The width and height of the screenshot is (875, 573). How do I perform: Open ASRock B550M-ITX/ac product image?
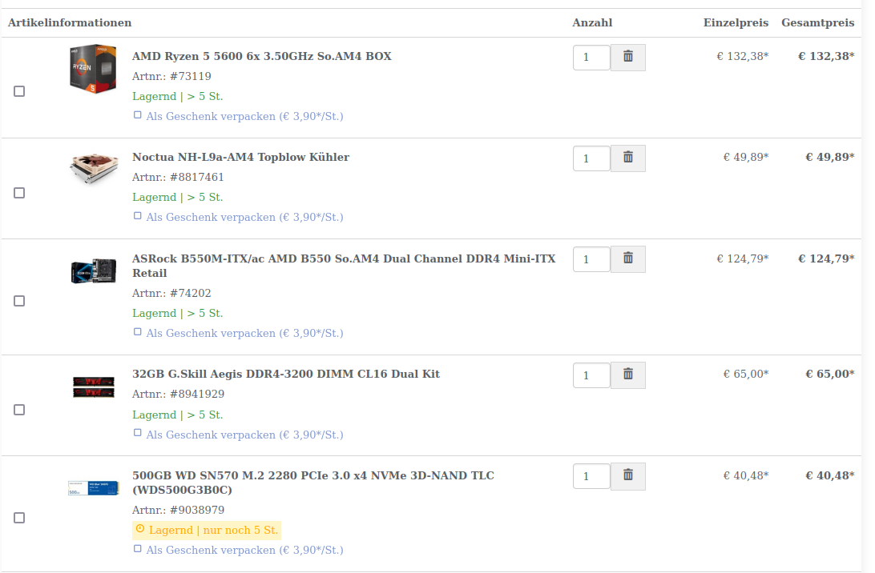pos(94,270)
